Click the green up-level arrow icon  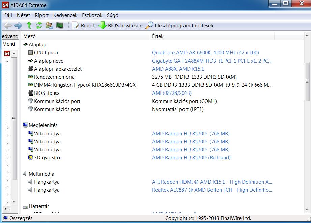(29, 25)
